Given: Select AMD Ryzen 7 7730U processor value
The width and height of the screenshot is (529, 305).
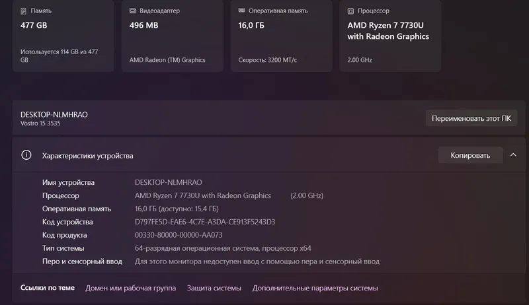Looking at the screenshot, I should pyautogui.click(x=203, y=195).
